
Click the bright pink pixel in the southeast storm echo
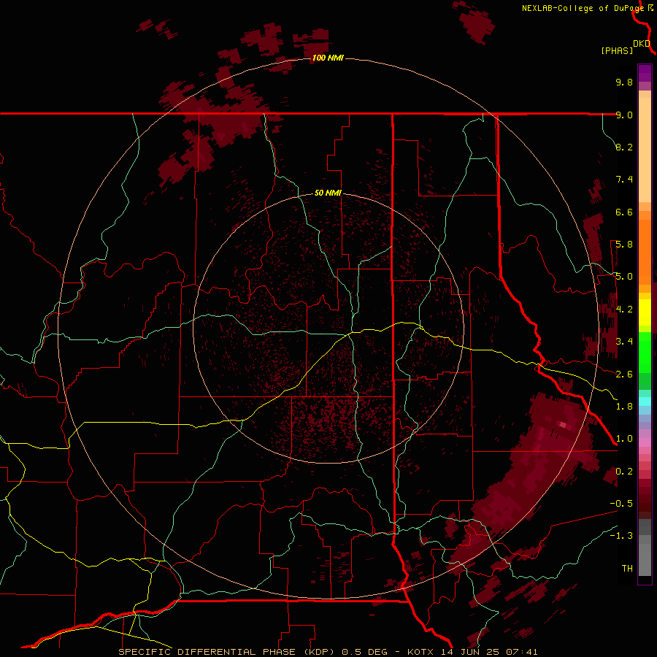point(563,425)
